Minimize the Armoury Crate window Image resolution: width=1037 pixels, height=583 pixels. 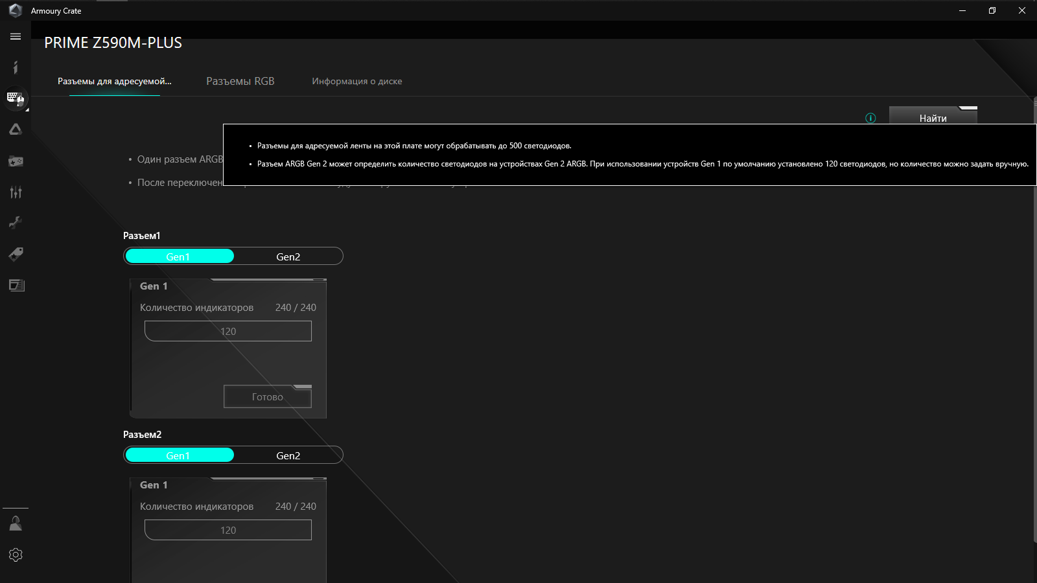(x=962, y=10)
